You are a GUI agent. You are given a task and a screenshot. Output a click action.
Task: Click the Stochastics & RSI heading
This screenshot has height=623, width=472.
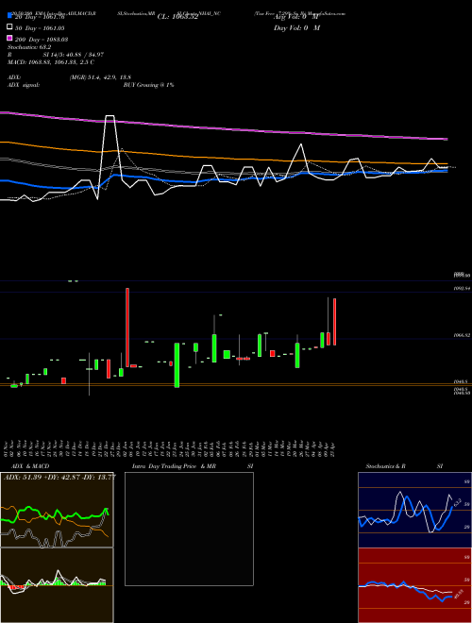coord(404,466)
